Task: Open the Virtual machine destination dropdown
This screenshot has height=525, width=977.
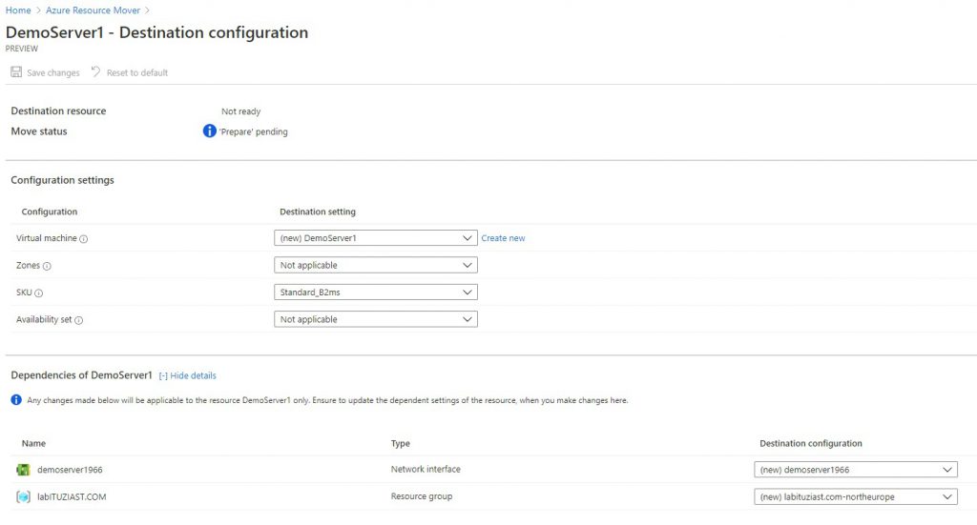Action: click(x=376, y=237)
